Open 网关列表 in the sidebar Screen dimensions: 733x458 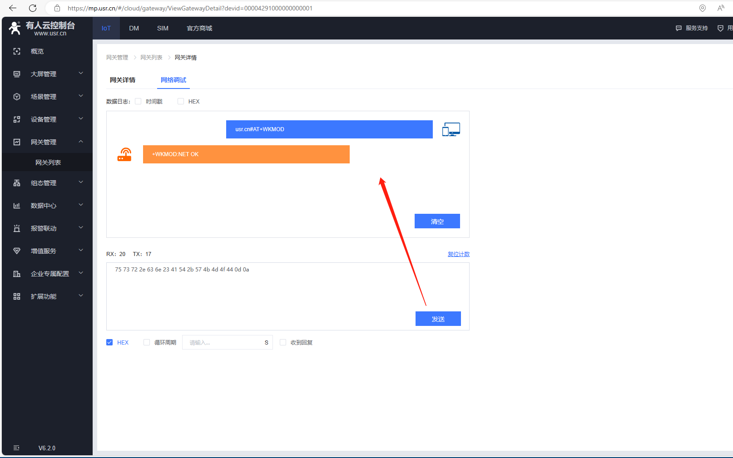coord(47,163)
